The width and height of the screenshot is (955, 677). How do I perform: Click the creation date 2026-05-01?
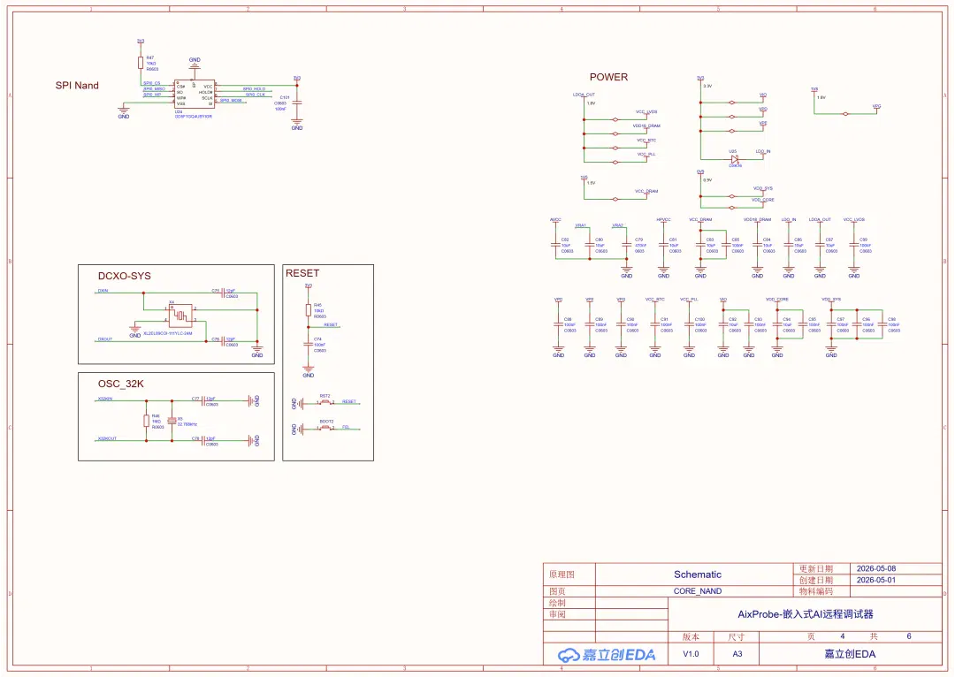click(x=875, y=580)
